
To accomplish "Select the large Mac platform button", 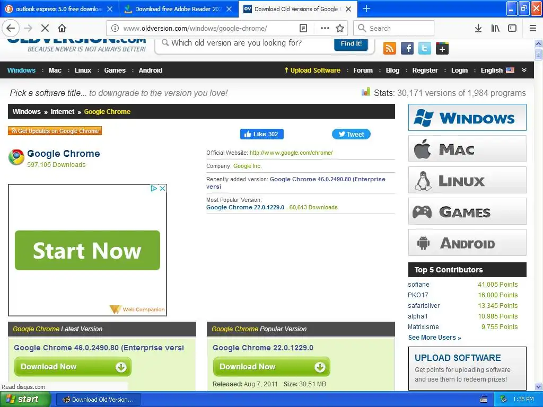I will (x=467, y=149).
